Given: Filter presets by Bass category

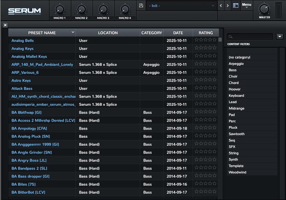Looking at the screenshot, I should [233, 70].
